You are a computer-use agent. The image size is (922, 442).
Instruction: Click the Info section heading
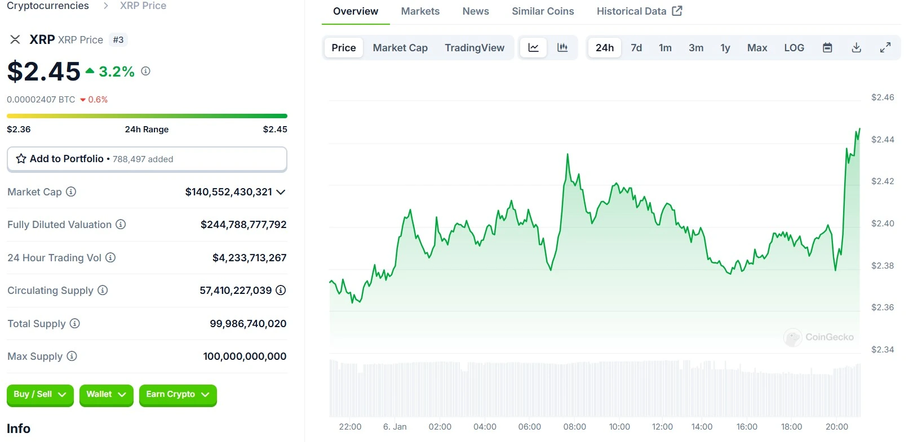pyautogui.click(x=19, y=428)
